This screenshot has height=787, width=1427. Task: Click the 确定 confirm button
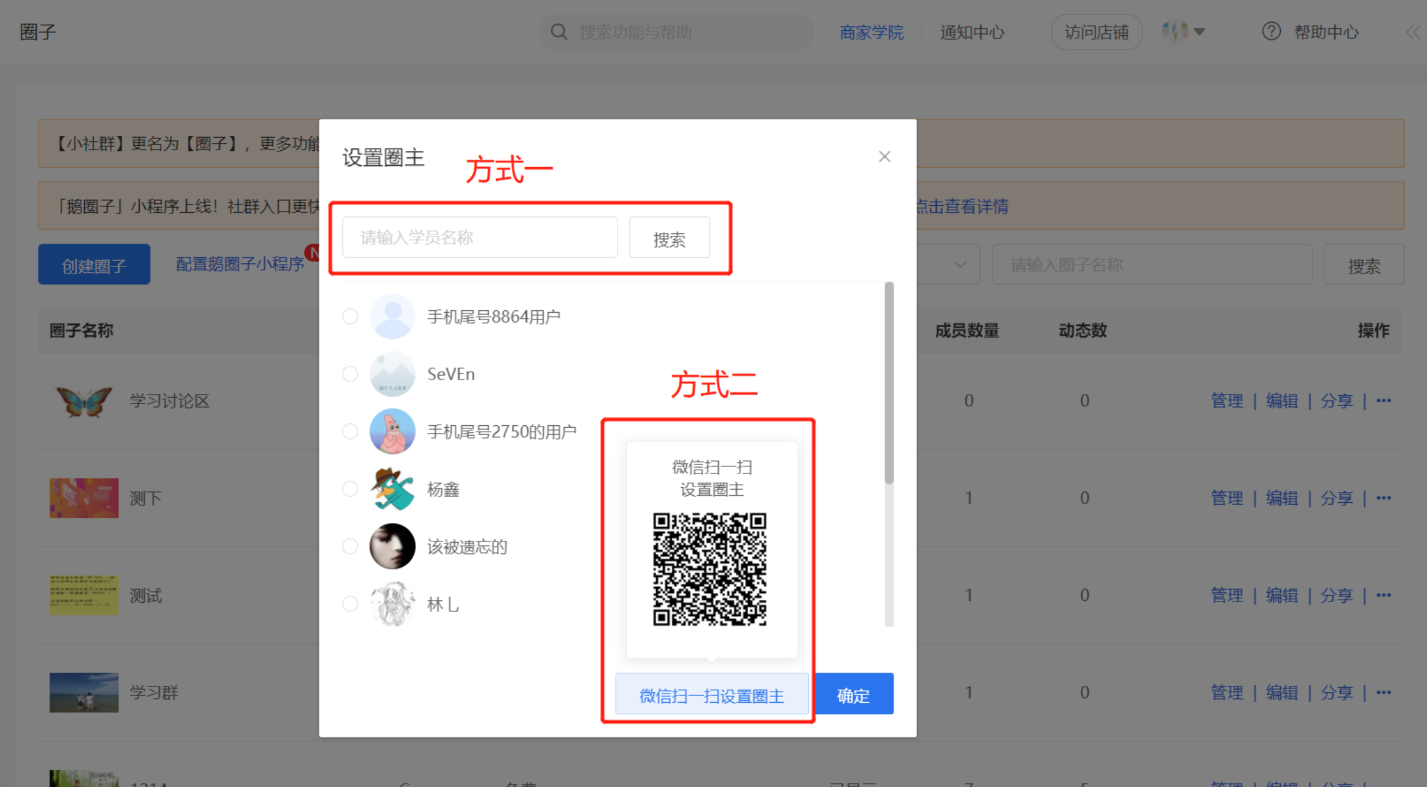(x=853, y=695)
